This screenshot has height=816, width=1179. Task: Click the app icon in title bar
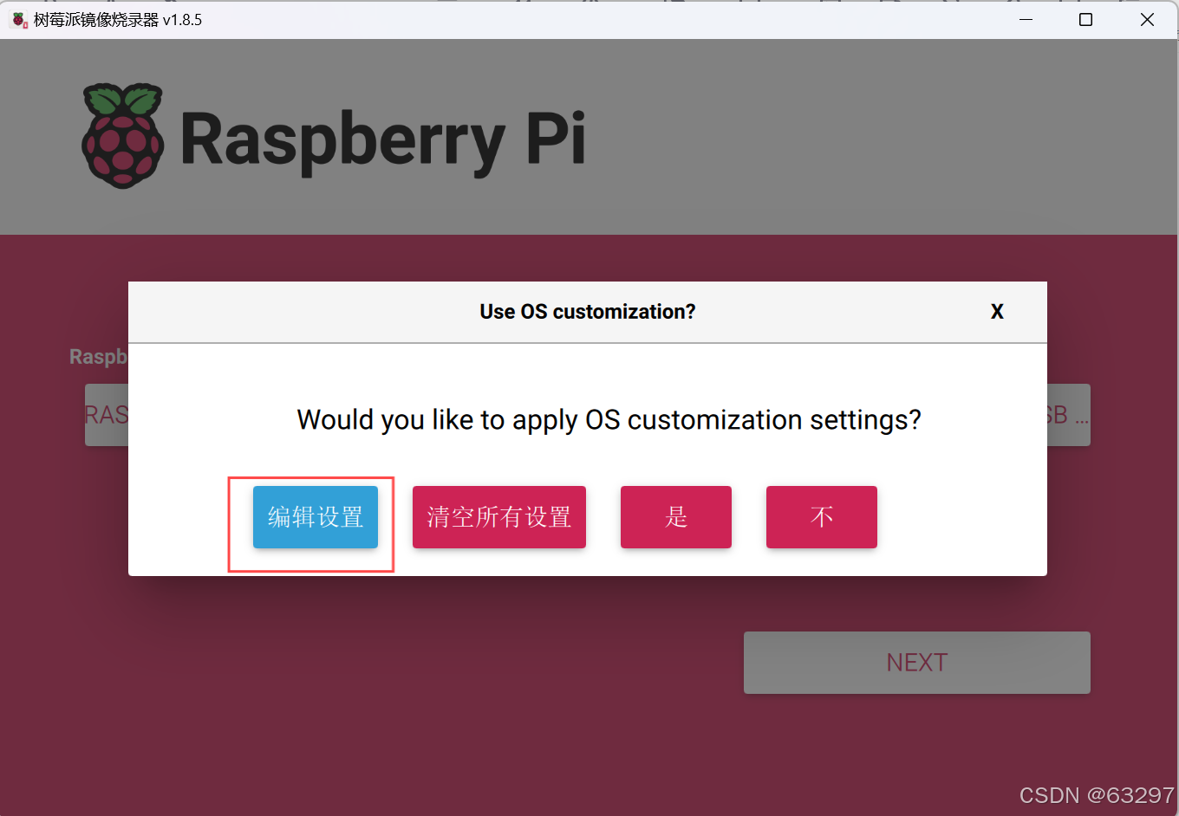point(19,19)
